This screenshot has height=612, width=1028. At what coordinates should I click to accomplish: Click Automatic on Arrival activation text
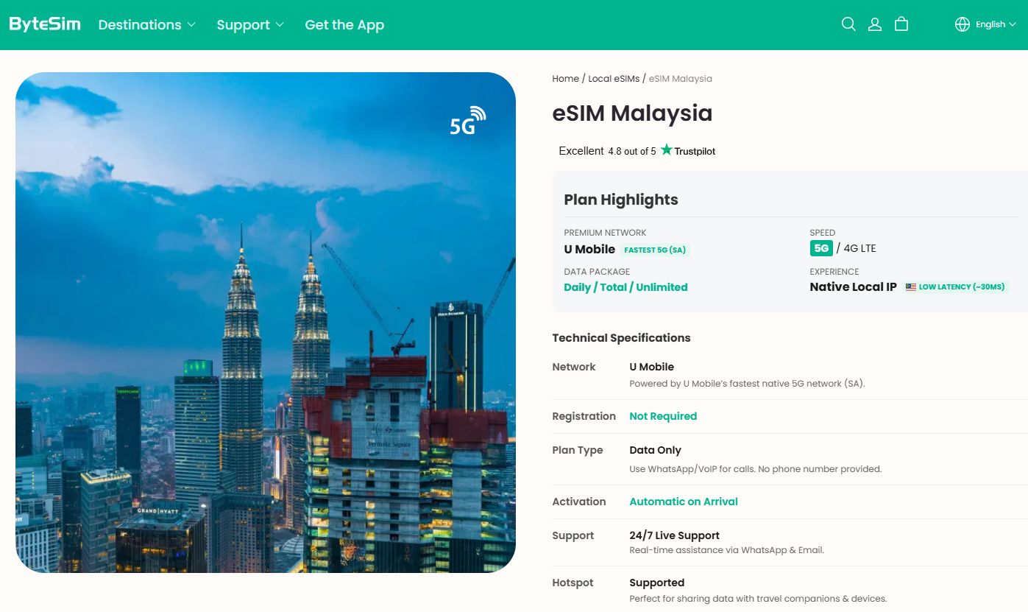(x=684, y=502)
